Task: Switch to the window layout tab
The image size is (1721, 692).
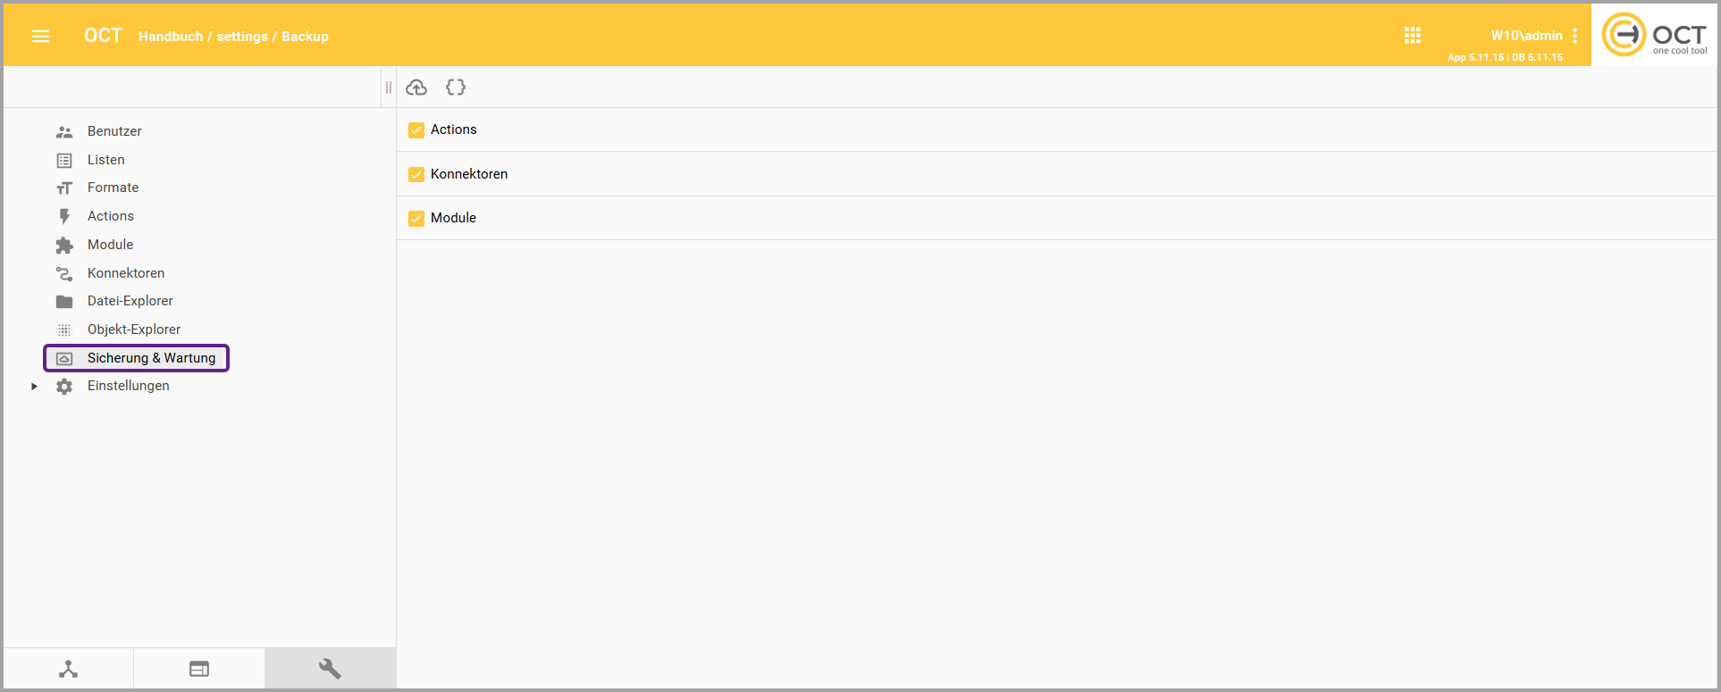Action: pos(199,669)
